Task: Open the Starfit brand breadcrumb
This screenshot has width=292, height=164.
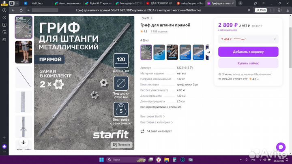Action: (147, 18)
